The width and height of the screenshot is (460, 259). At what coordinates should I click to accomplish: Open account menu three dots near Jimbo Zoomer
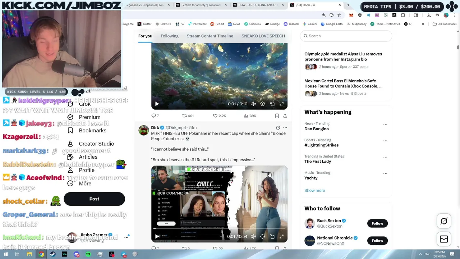tap(126, 237)
